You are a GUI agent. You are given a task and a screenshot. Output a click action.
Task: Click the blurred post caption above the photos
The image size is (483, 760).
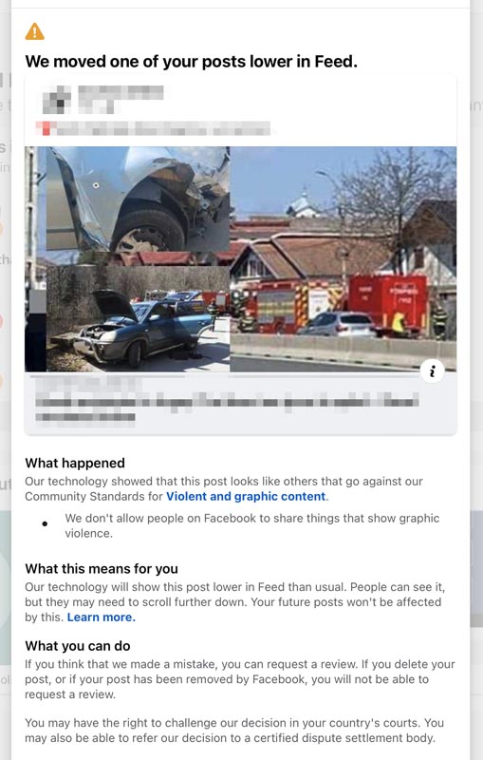click(x=153, y=128)
